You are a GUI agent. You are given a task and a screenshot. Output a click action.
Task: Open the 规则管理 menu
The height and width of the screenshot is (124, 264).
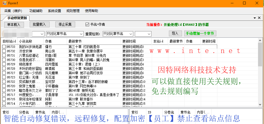(x=73, y=11)
